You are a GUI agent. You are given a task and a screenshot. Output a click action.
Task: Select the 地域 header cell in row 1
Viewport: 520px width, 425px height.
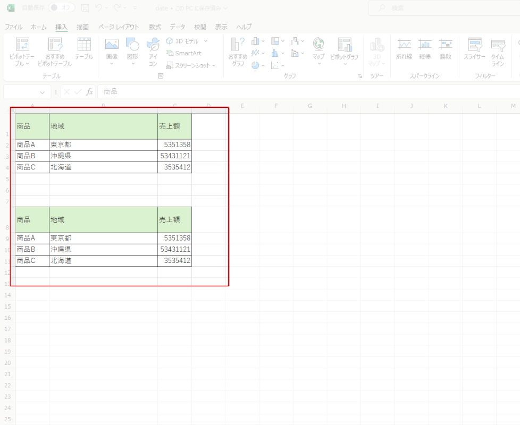(x=104, y=127)
